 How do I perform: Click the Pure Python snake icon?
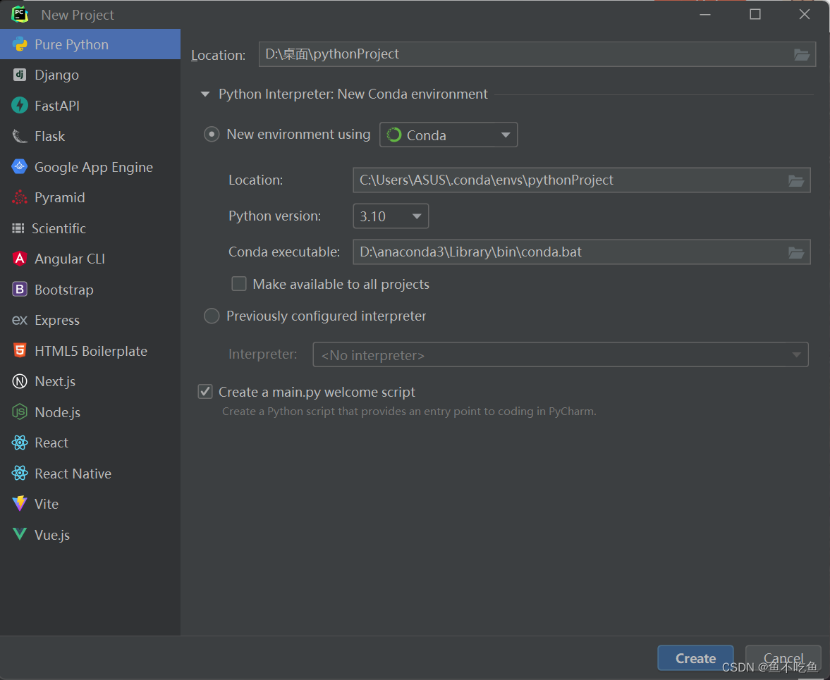20,44
